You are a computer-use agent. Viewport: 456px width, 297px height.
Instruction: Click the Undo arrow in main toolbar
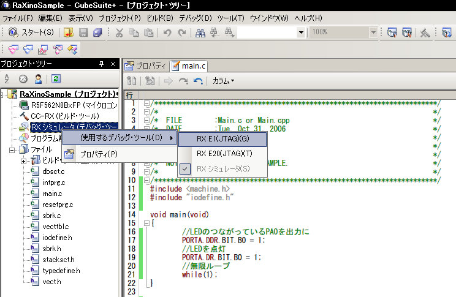point(167,32)
